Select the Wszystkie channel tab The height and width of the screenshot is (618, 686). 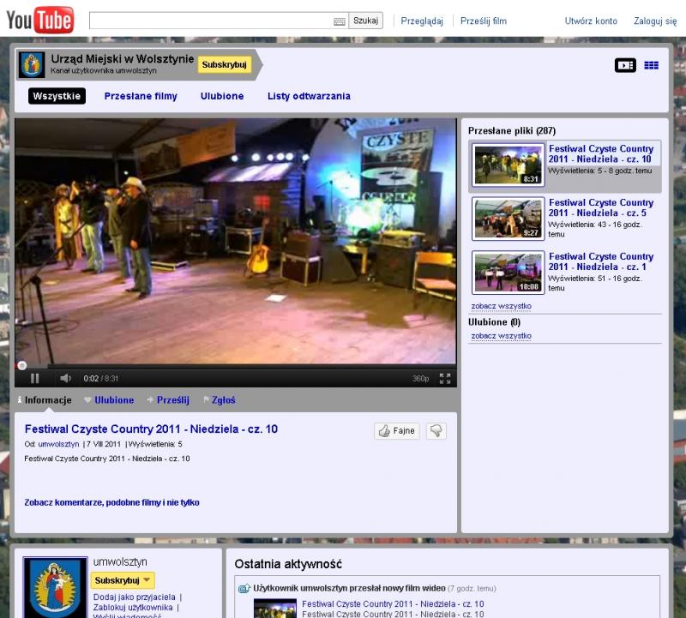(57, 96)
